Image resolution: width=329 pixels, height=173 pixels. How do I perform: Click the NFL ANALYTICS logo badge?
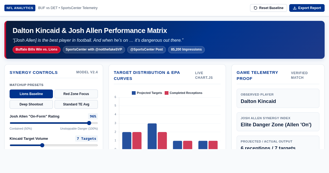point(20,8)
